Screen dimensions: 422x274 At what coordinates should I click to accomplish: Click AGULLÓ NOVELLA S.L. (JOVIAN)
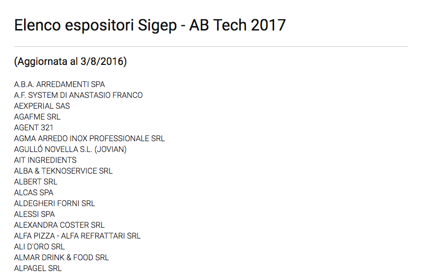point(70,149)
